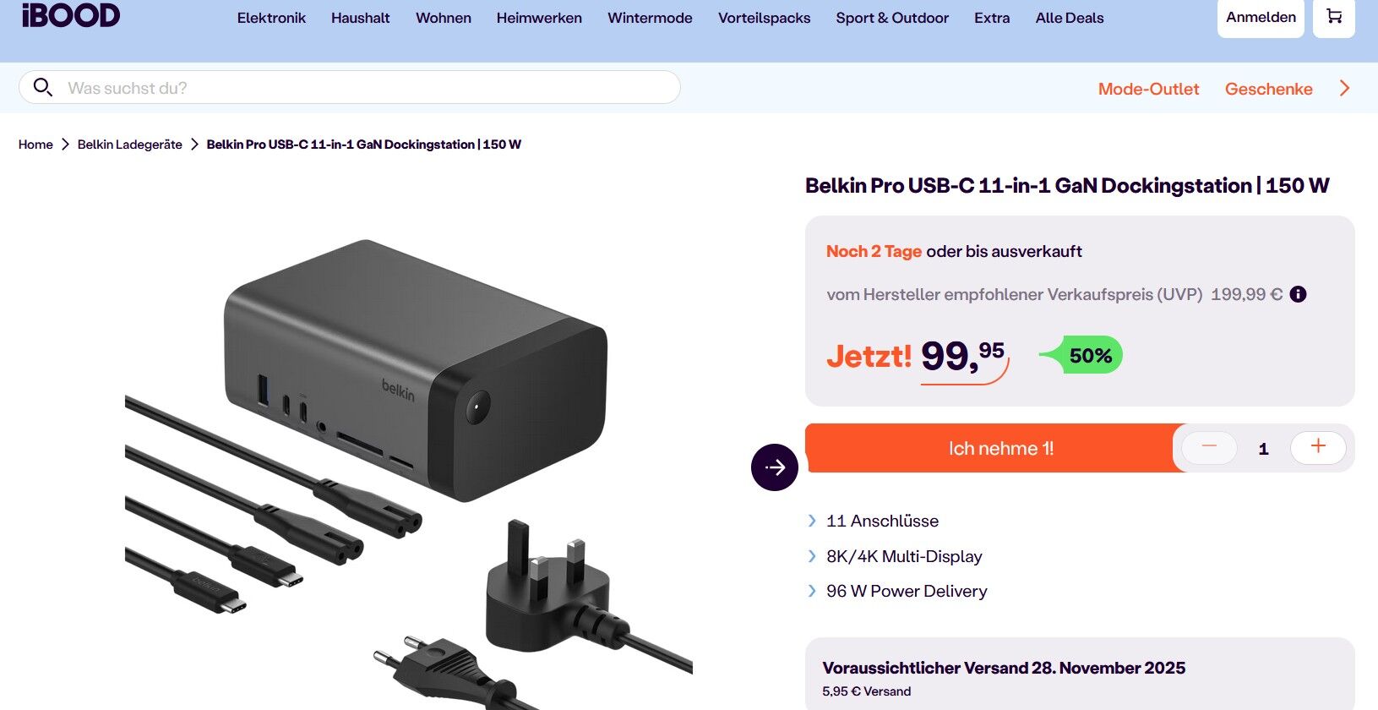Image resolution: width=1378 pixels, height=710 pixels.
Task: Go to next product image arrow
Action: tap(775, 467)
